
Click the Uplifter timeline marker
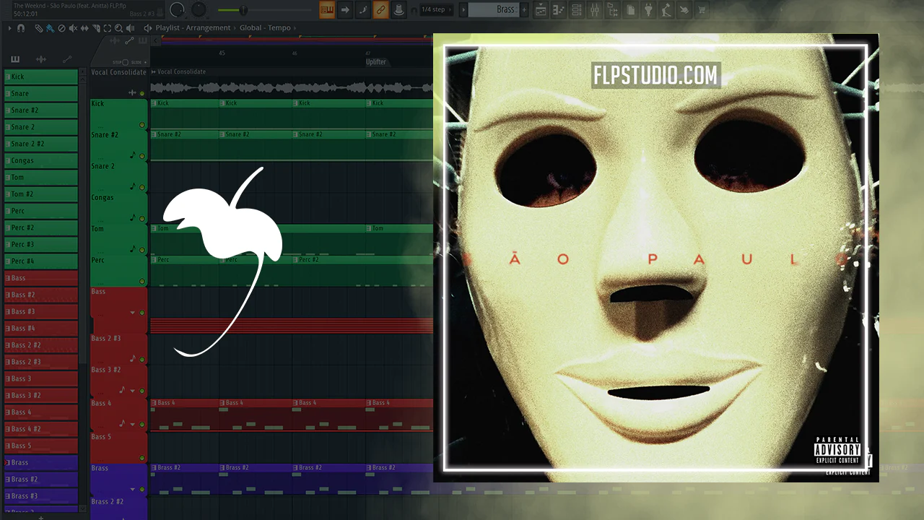tap(376, 62)
